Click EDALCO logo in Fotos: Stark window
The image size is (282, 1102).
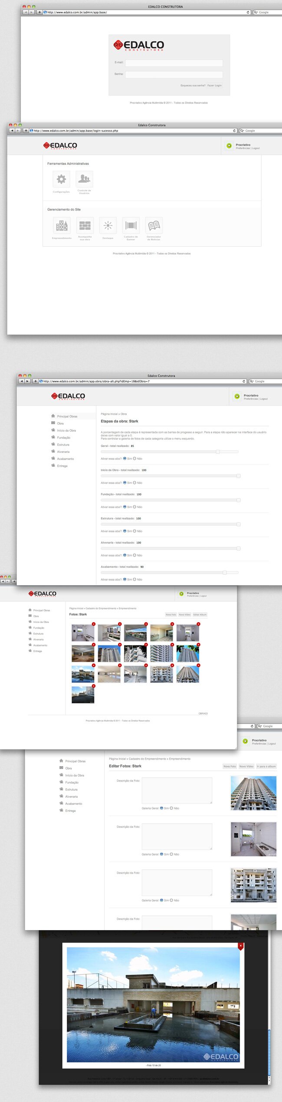43,593
